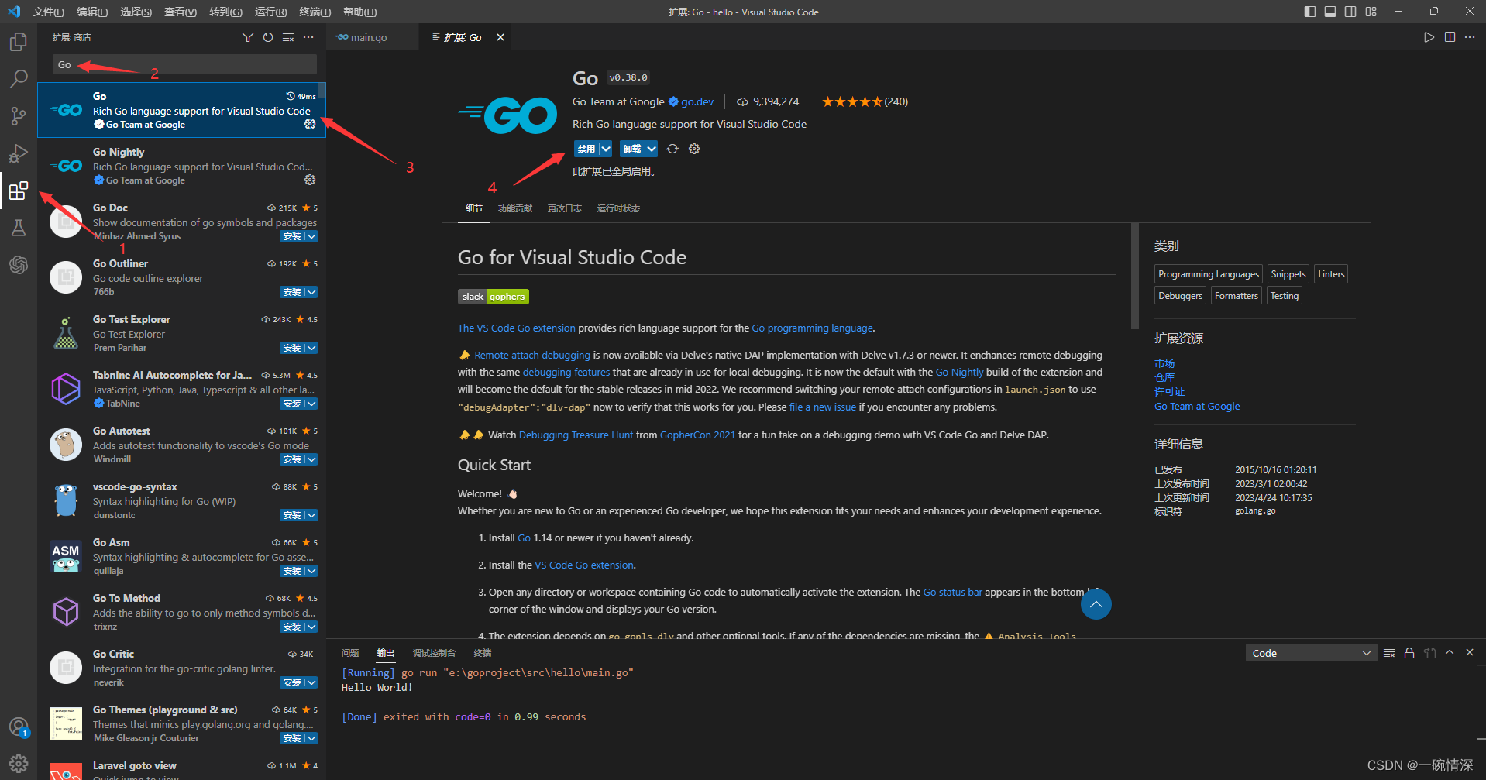The width and height of the screenshot is (1486, 780).
Task: Refresh the extensions list
Action: [268, 37]
